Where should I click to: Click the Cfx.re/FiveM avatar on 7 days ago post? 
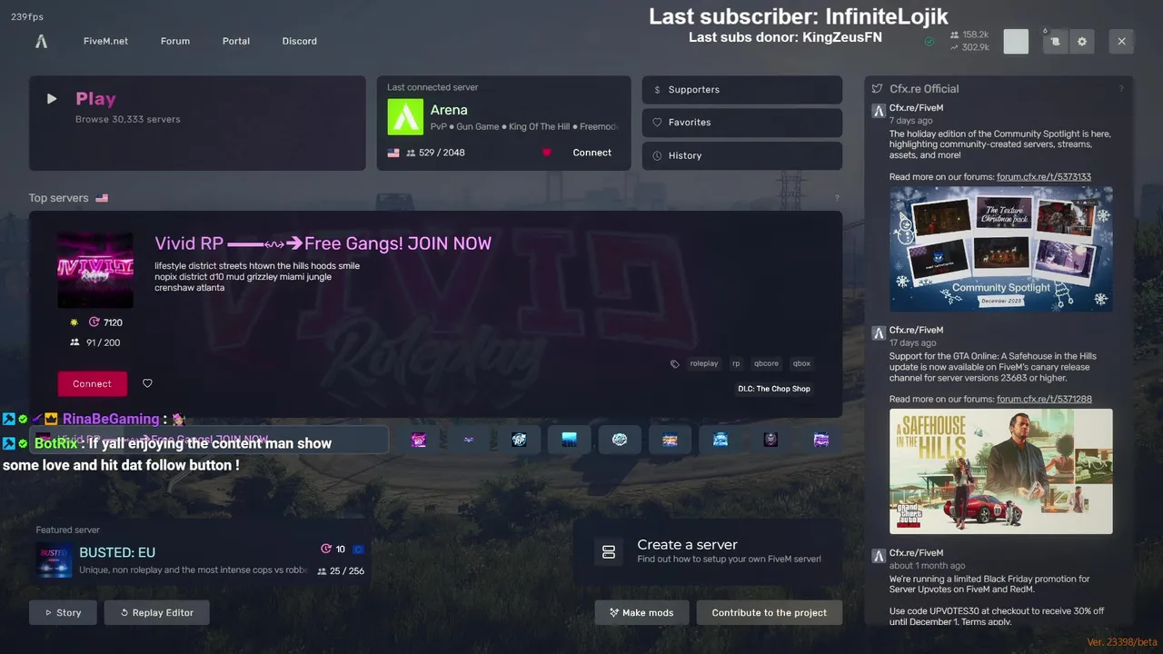(879, 111)
